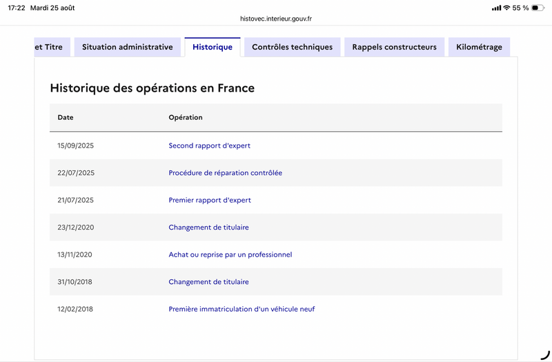
Task: Open Second rapport d'expert entry
Action: 210,145
